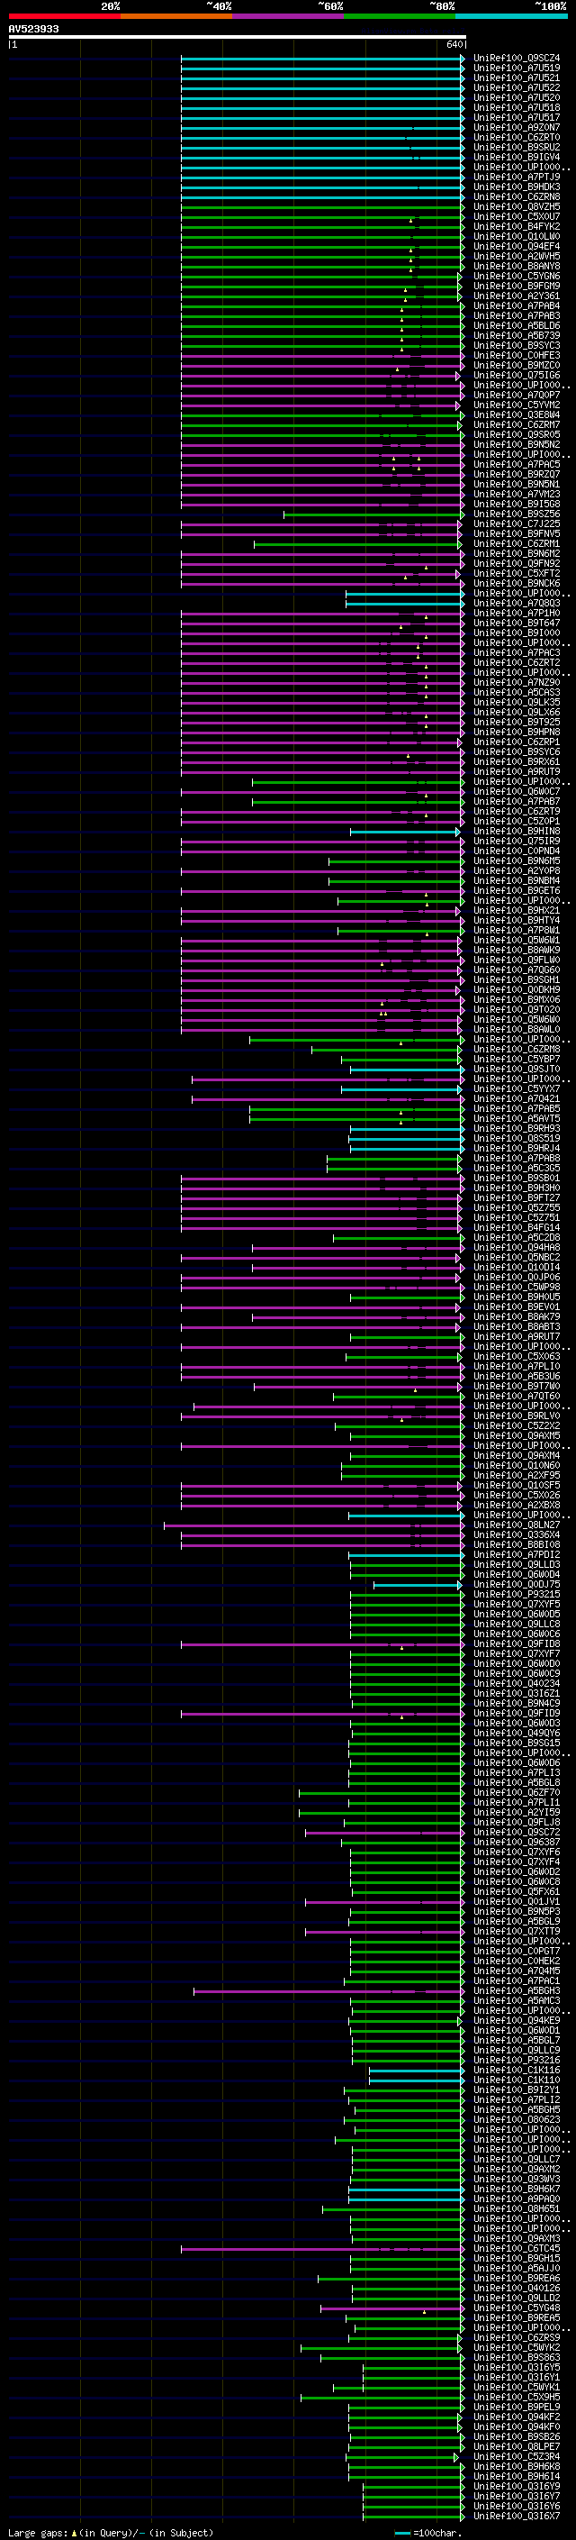Select the label UniRef100_A7QT60
Viewport: 576px width, 2540px height.
point(516,1395)
